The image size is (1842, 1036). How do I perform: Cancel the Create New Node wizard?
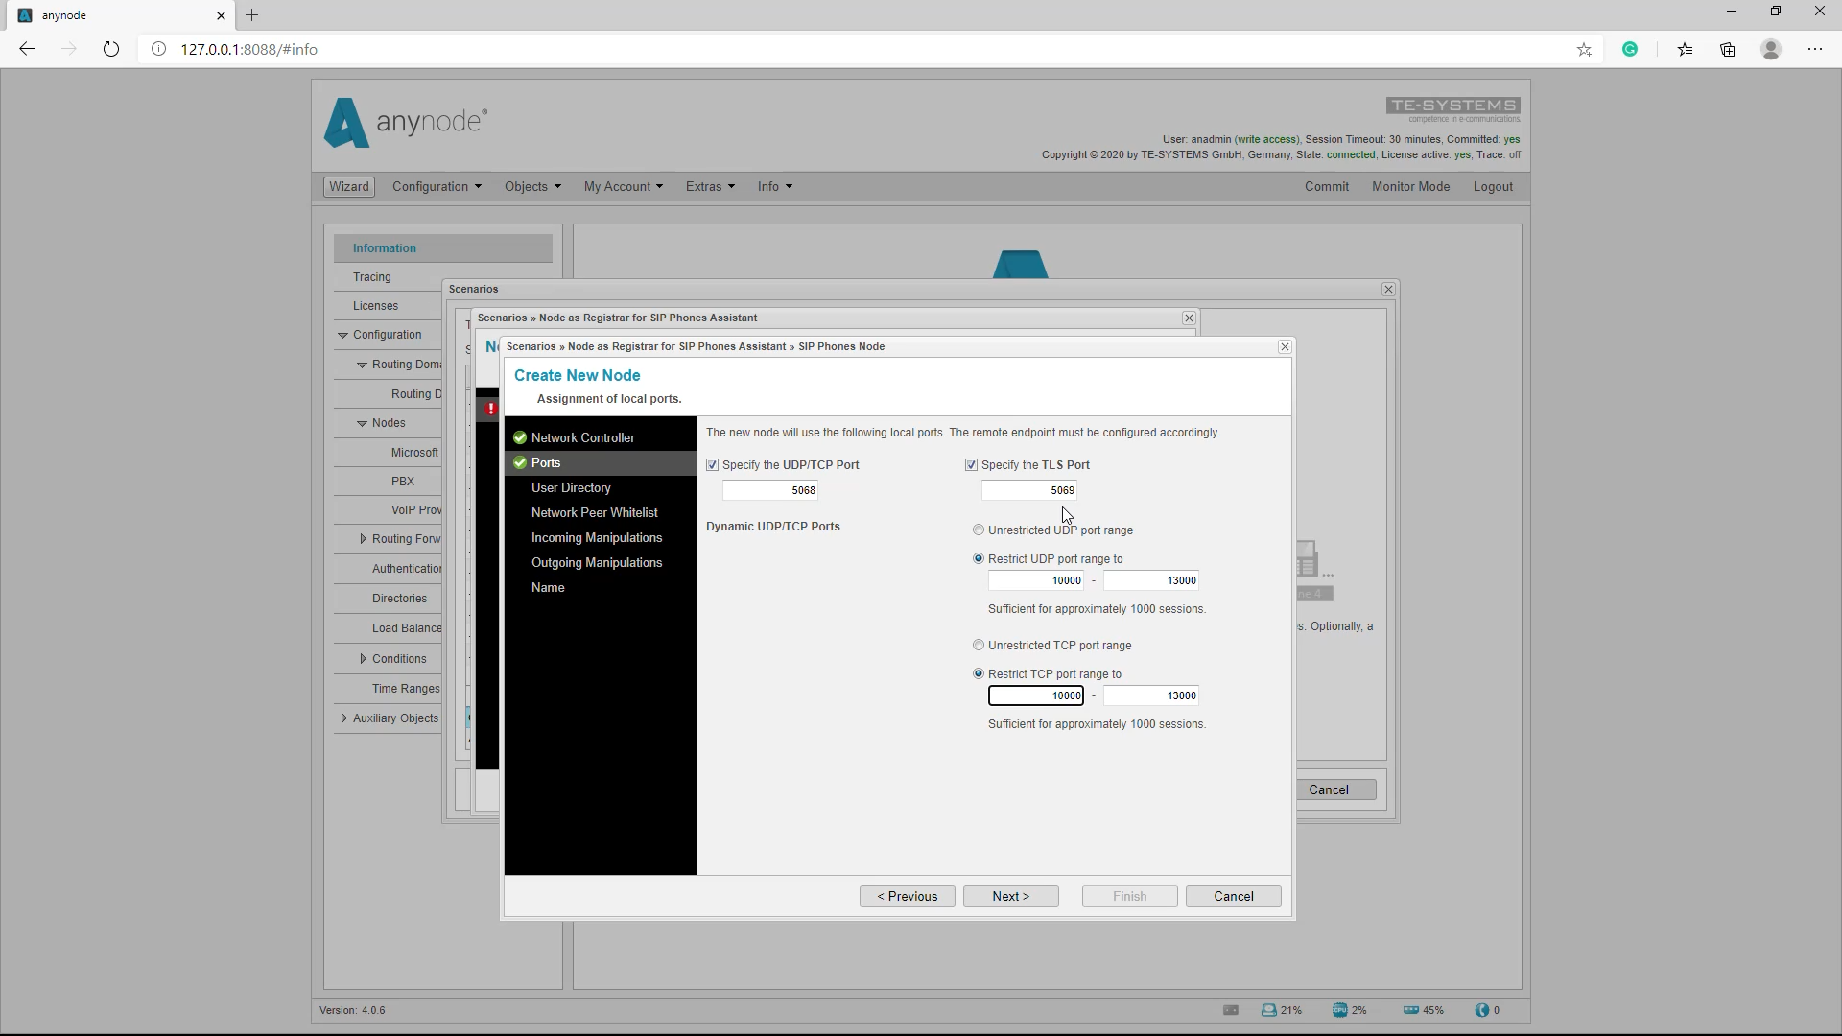(x=1234, y=896)
